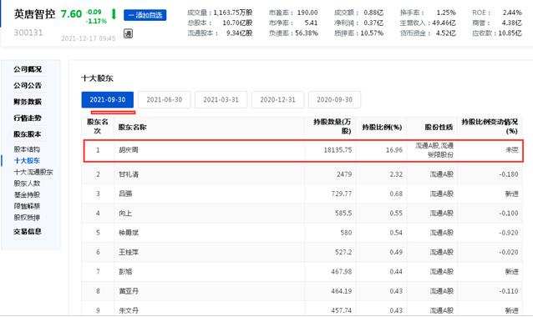Click the change value -0.920
Image resolution: width=533 pixels, height=317 pixels.
tap(509, 233)
